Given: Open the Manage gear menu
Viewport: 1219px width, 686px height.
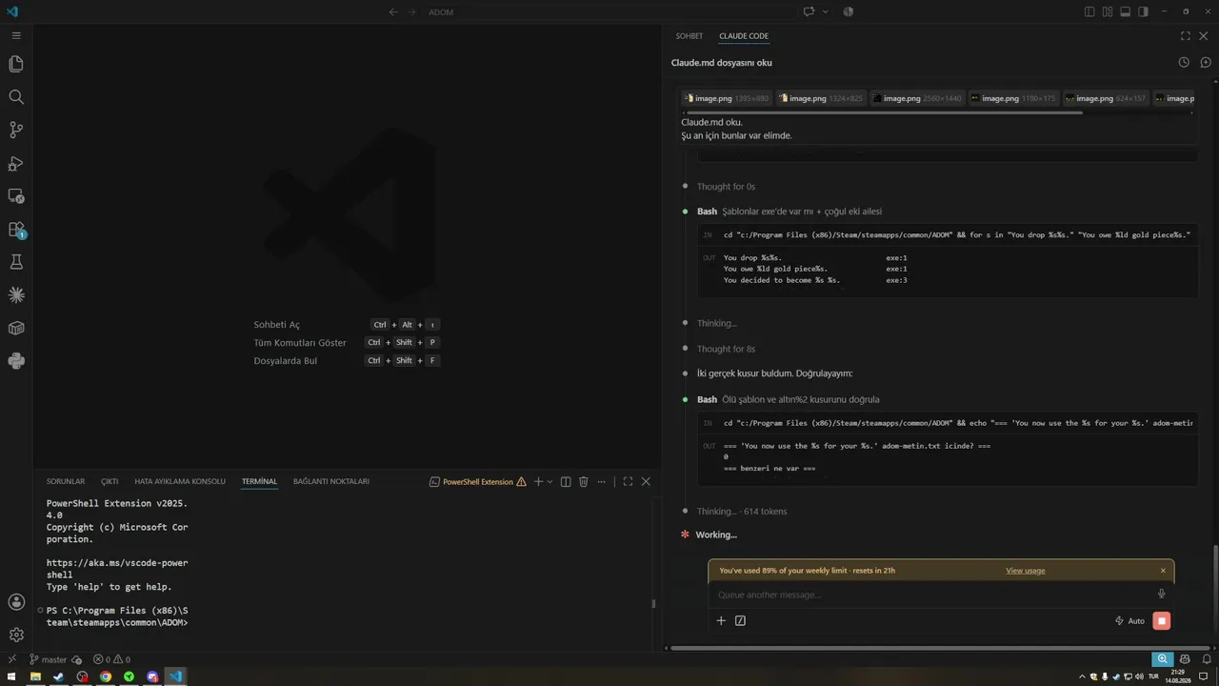Looking at the screenshot, I should coord(16,635).
